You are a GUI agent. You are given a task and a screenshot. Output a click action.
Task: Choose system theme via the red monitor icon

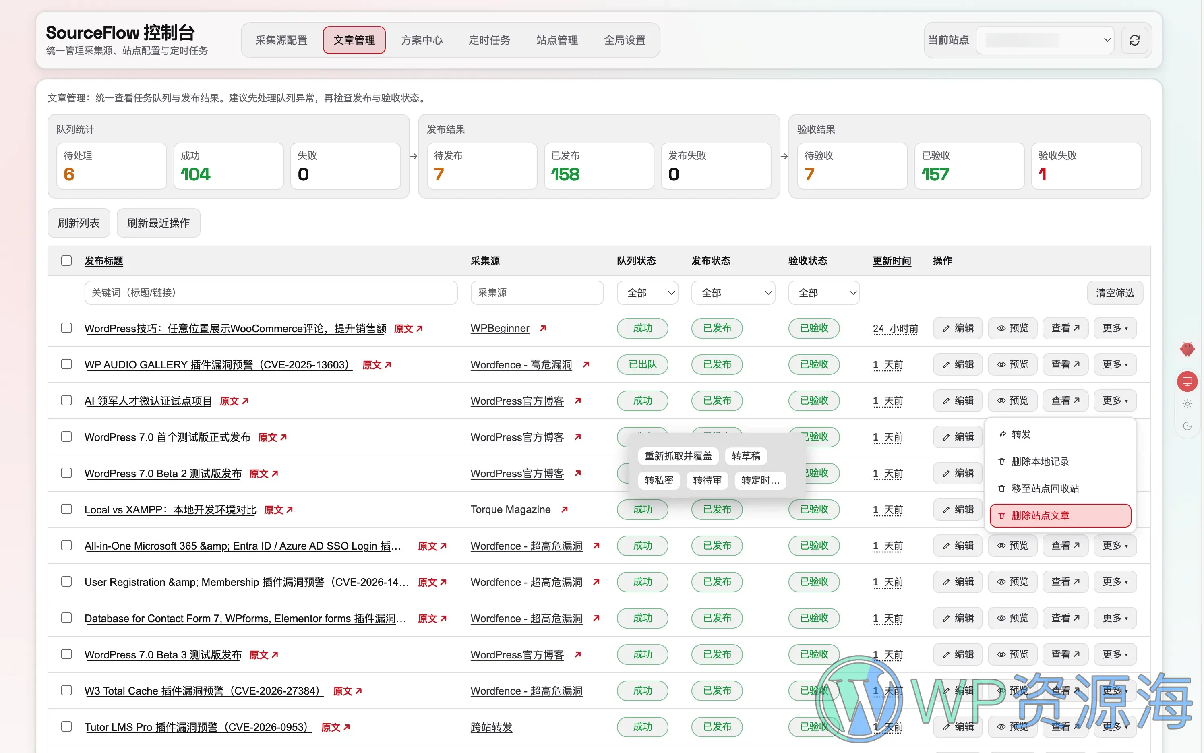(1187, 381)
